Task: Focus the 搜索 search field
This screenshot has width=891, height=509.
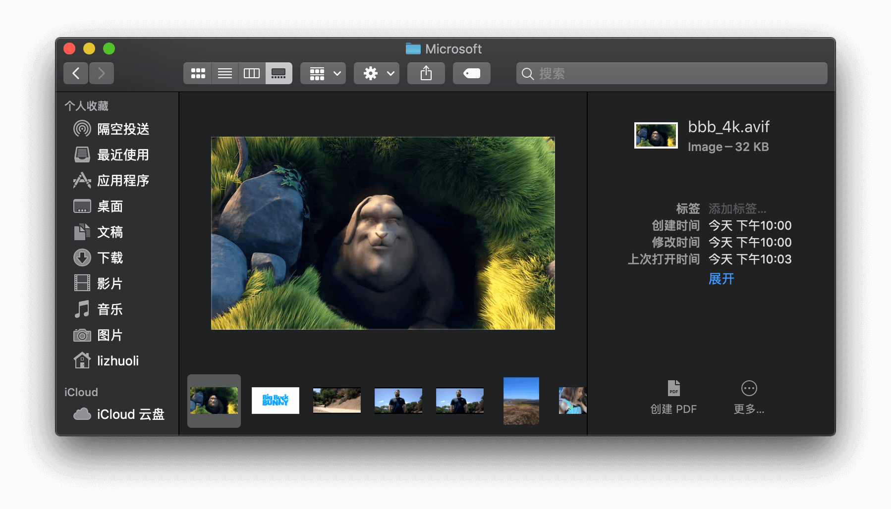Action: point(672,73)
